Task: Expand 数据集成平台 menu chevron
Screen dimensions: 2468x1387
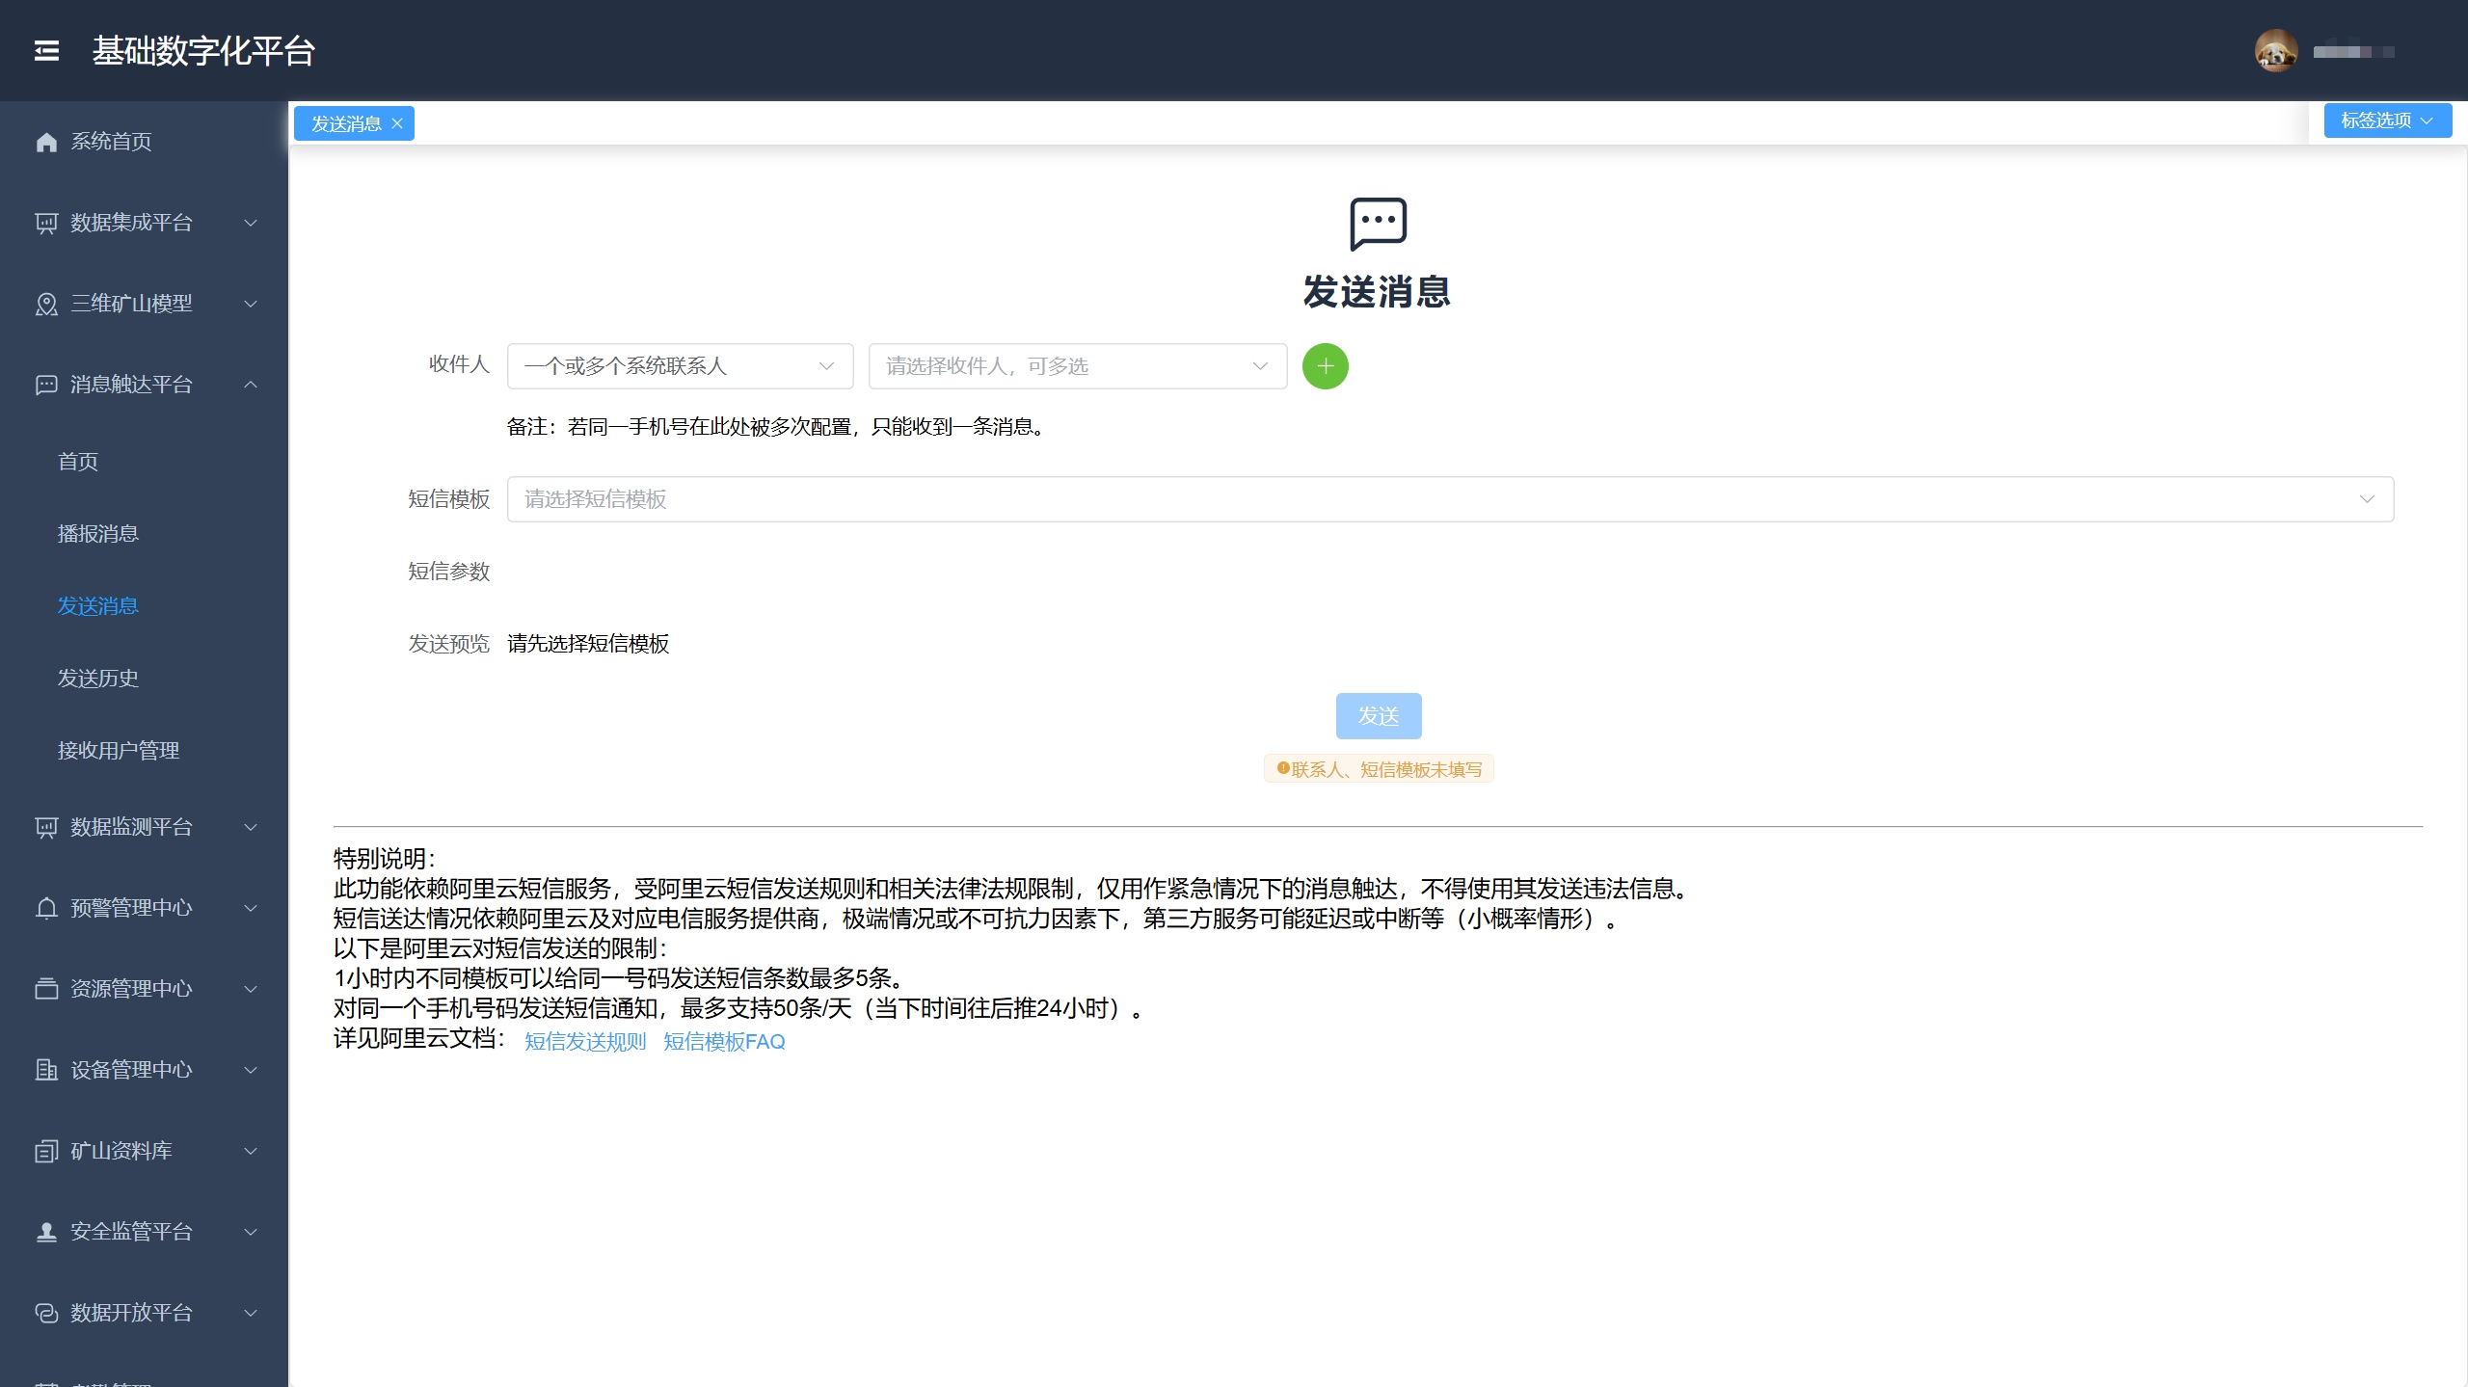Action: point(251,223)
